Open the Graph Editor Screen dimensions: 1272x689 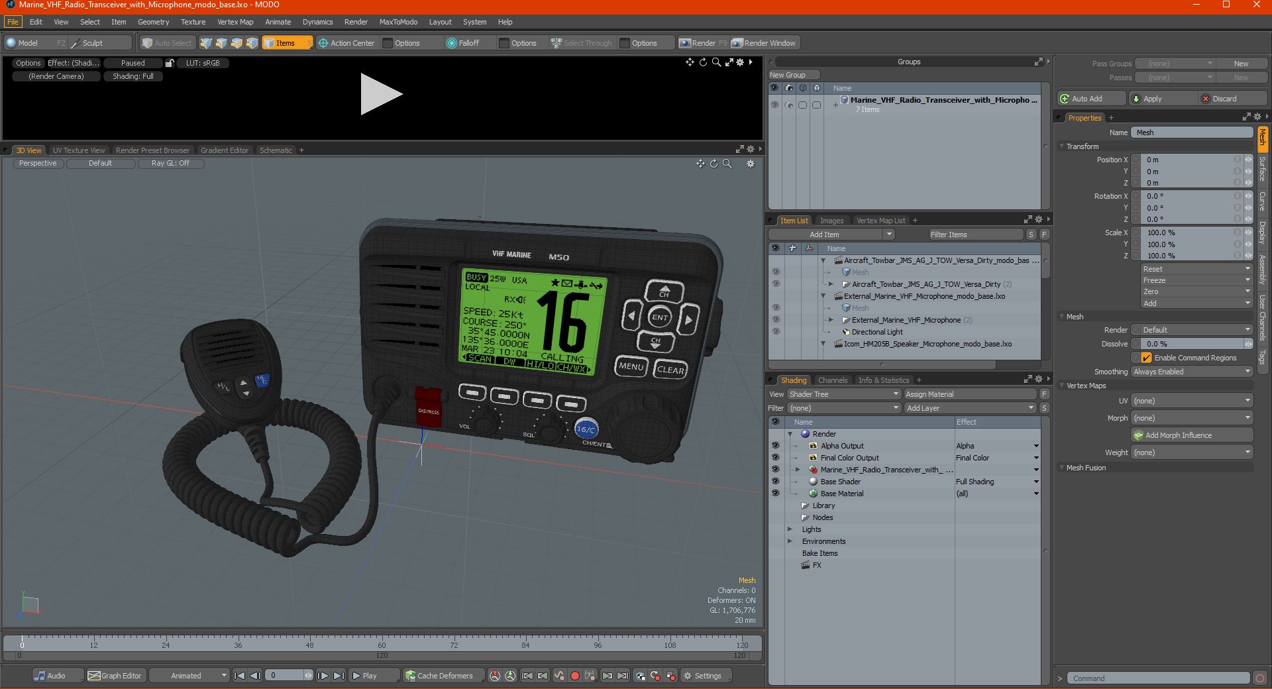point(115,676)
